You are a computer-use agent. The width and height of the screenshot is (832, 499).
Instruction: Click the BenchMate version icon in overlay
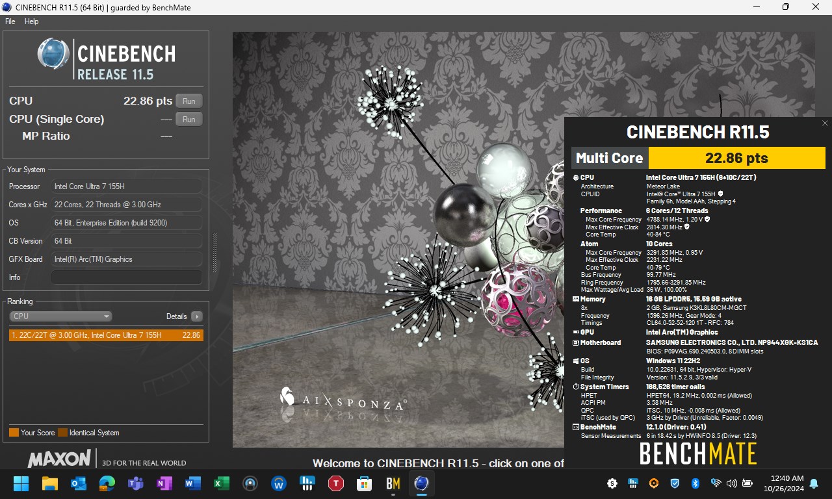point(576,428)
